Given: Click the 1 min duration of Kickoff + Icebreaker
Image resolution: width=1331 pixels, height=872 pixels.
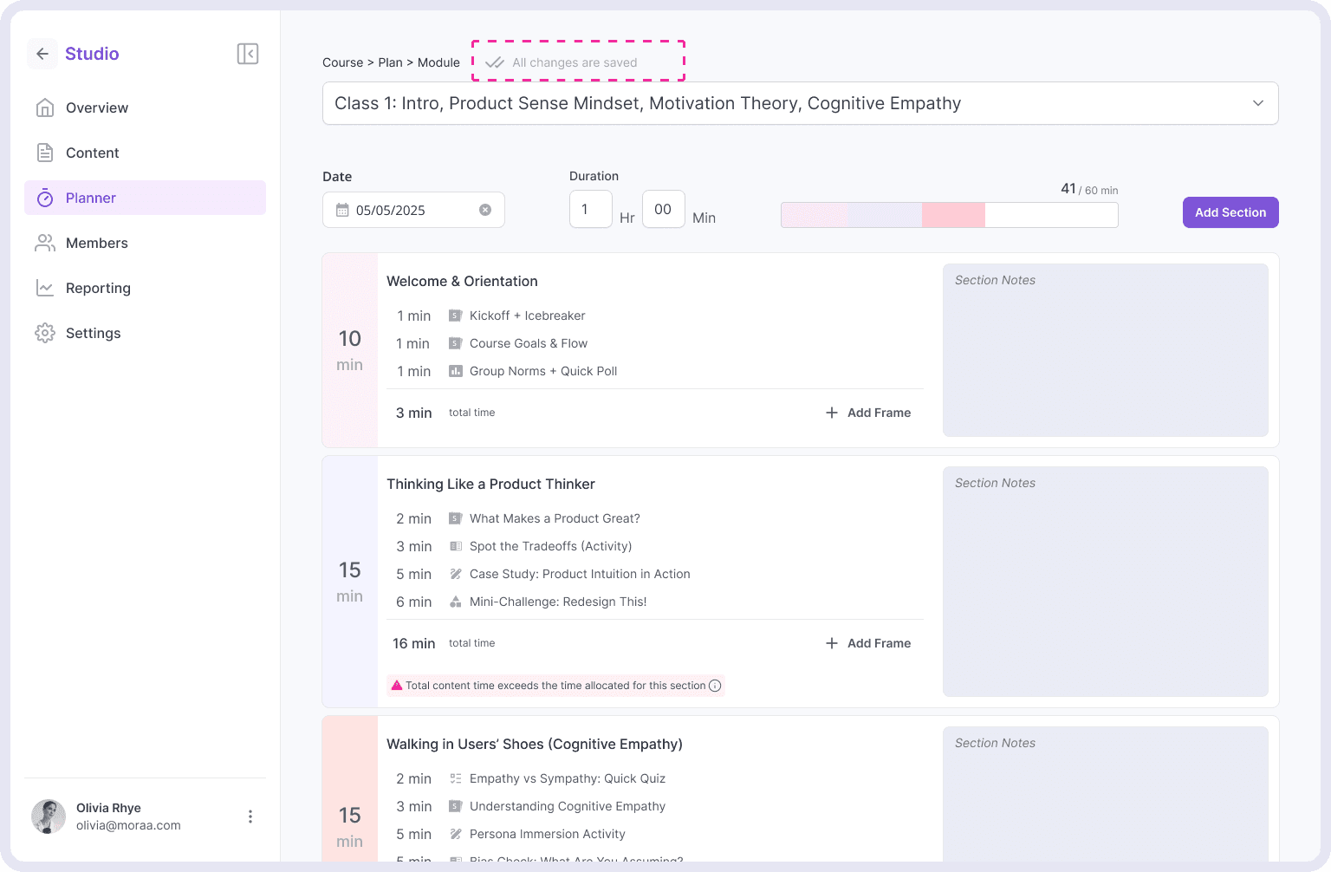Looking at the screenshot, I should pos(414,316).
